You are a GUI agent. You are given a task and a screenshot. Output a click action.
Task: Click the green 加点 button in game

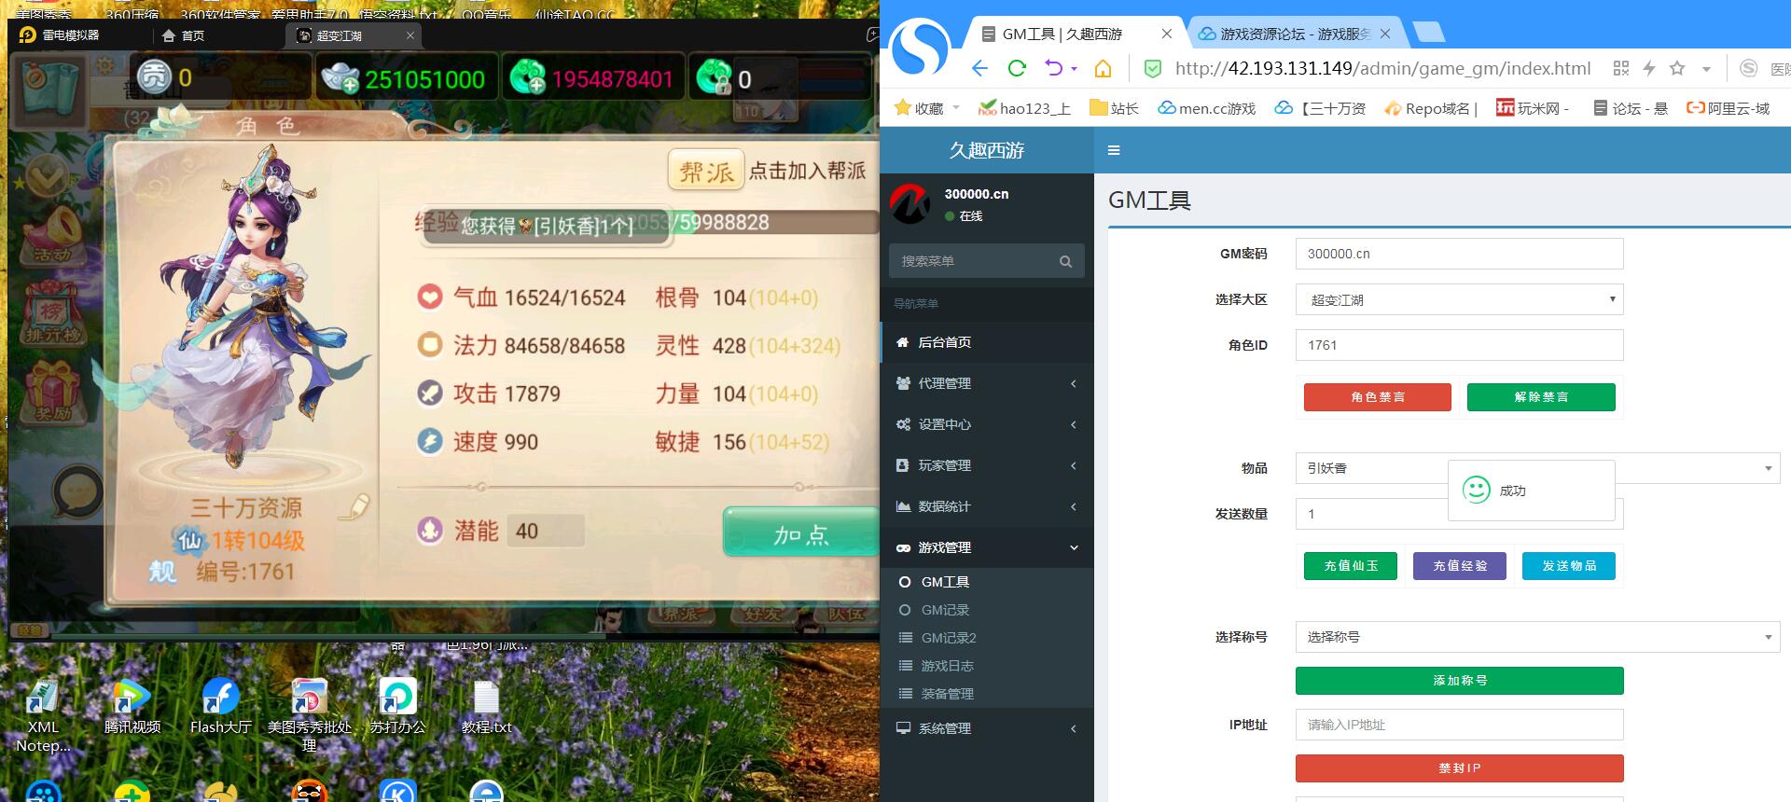click(800, 534)
